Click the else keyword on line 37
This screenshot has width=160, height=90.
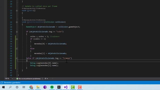32,49
